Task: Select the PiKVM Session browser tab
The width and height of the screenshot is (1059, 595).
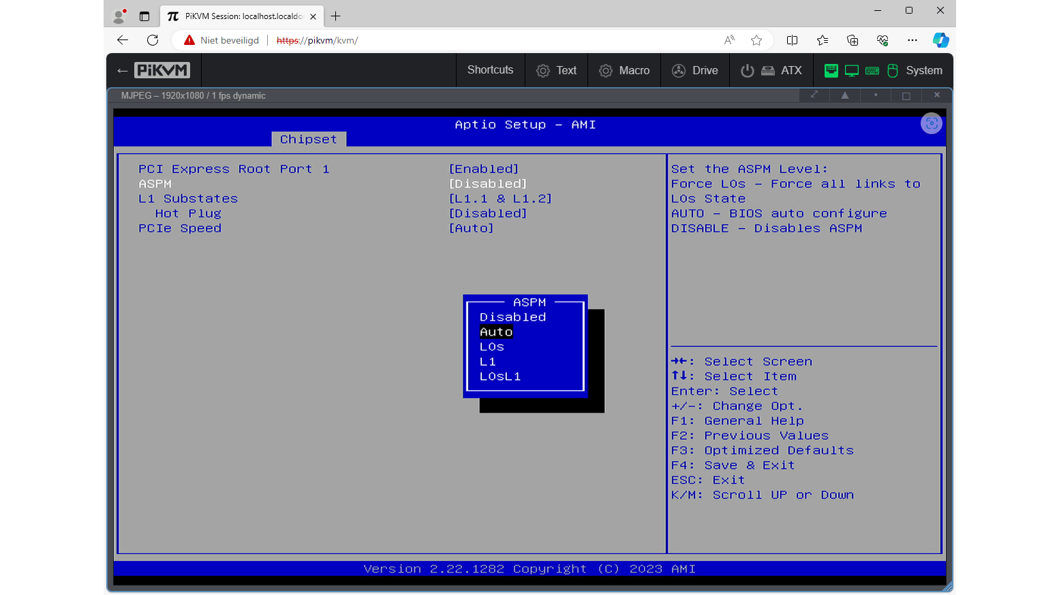Action: pos(243,16)
